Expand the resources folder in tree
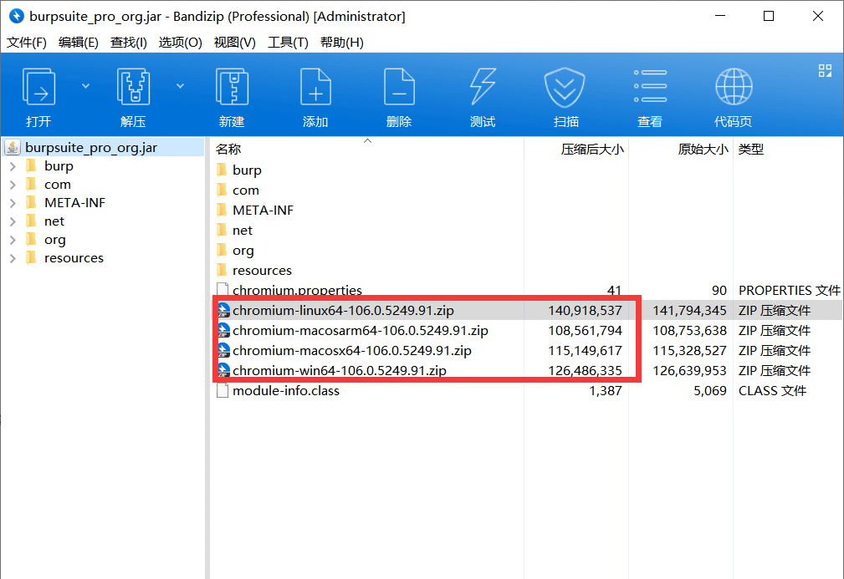The width and height of the screenshot is (844, 579). tap(13, 258)
